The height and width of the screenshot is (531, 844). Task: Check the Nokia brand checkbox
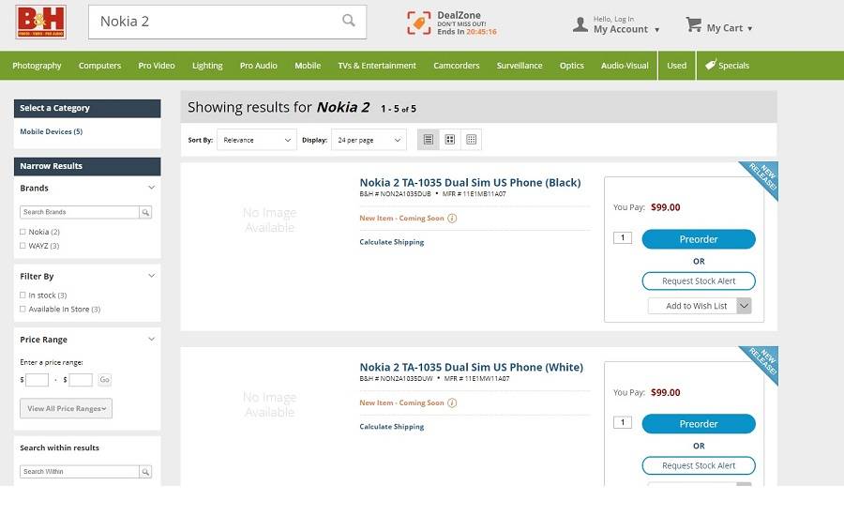click(x=23, y=232)
